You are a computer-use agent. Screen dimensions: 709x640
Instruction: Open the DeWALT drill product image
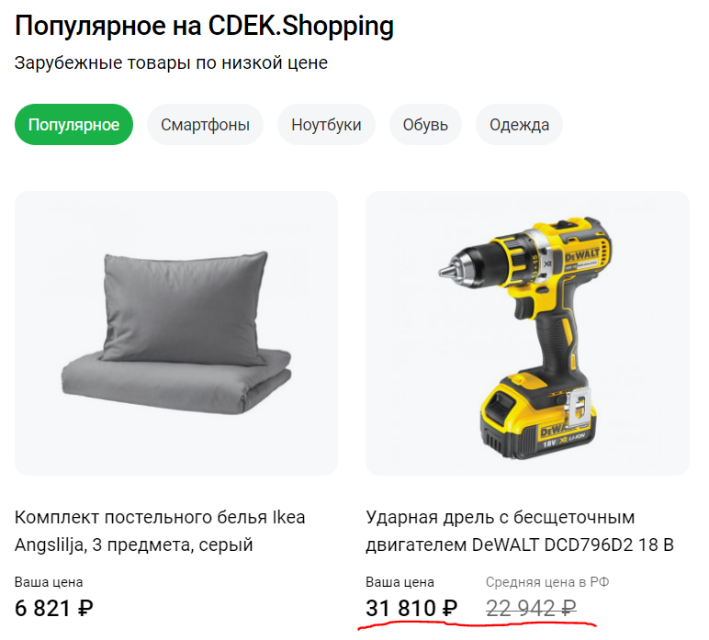pyautogui.click(x=527, y=333)
